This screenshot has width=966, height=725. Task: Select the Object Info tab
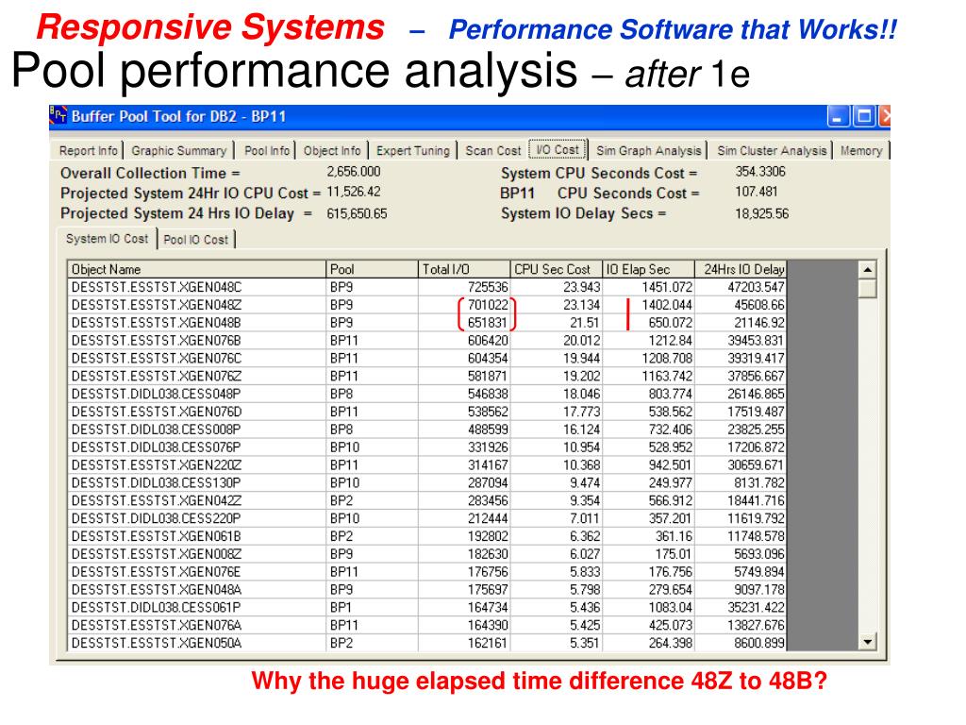point(332,151)
